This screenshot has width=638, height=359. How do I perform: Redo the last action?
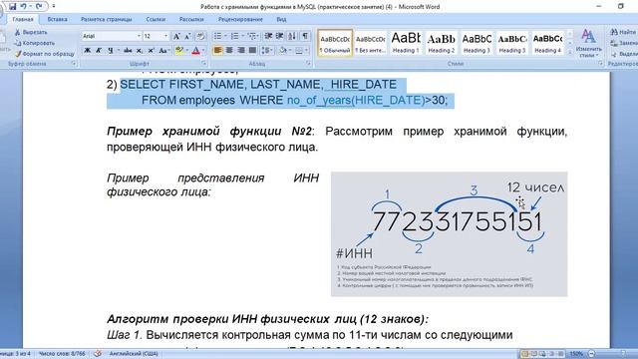[39, 7]
